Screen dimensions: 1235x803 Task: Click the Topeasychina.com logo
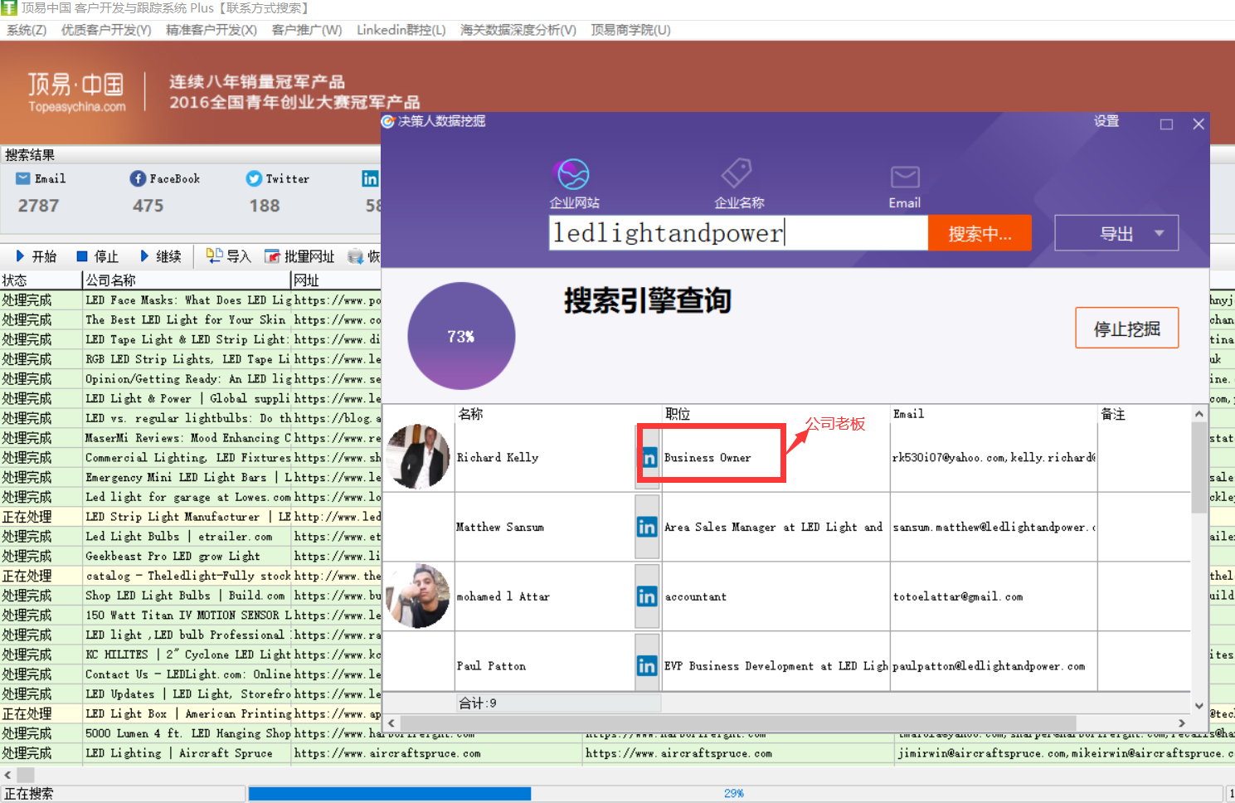click(76, 91)
